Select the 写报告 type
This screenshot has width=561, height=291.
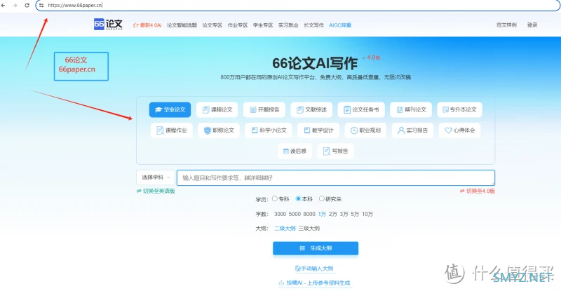tap(335, 151)
